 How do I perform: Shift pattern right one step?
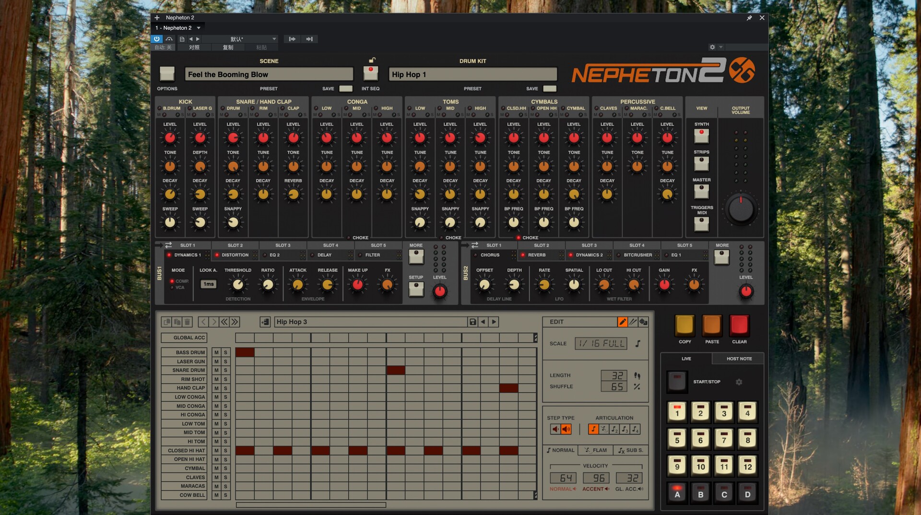click(x=214, y=322)
